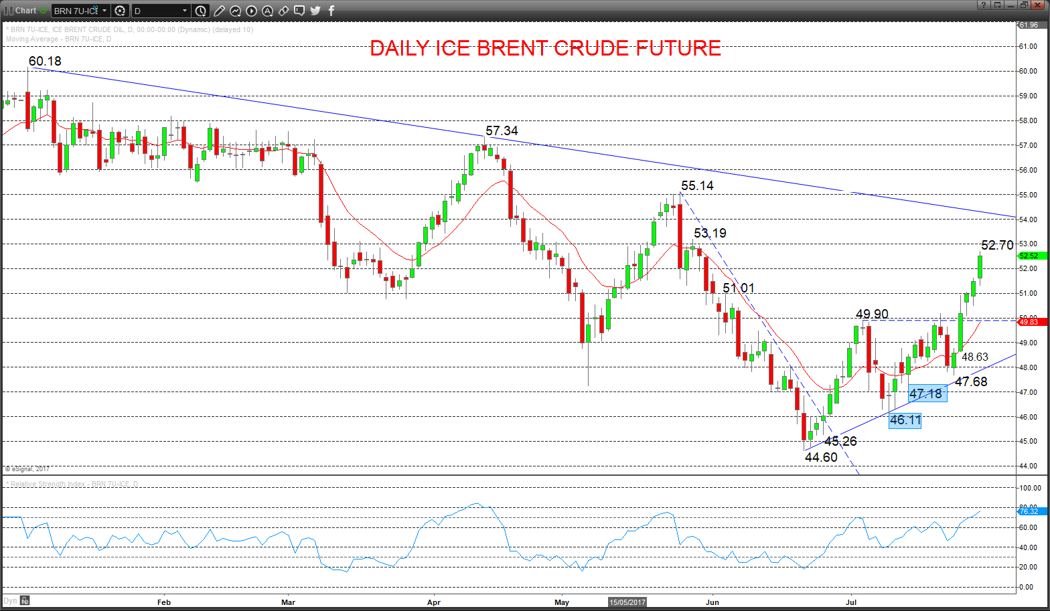Click the red 49.83 moving average marker
1050x611 pixels.
[1031, 322]
